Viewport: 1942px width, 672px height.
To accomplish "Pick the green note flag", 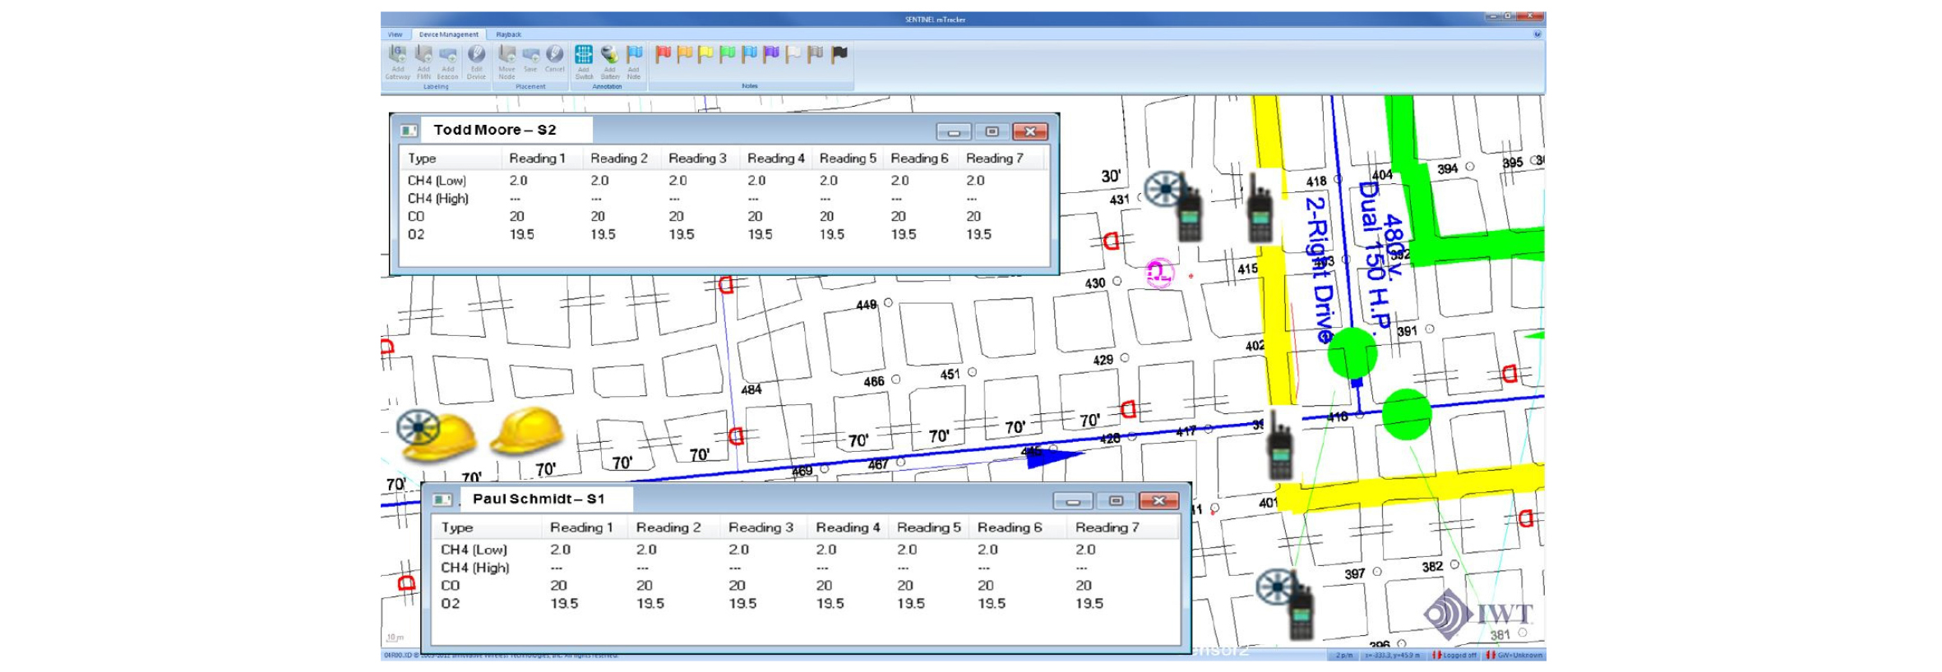I will [x=728, y=54].
